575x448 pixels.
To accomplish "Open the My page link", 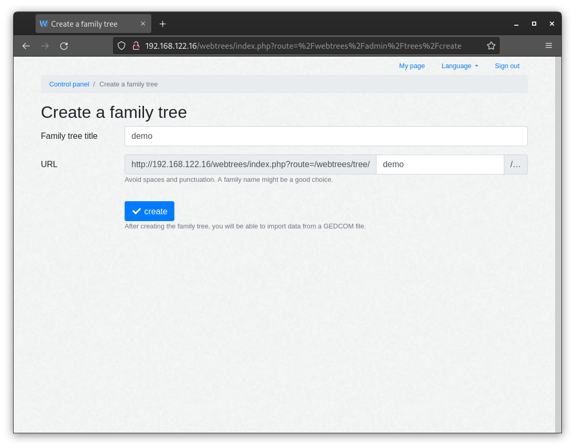I will coord(412,66).
